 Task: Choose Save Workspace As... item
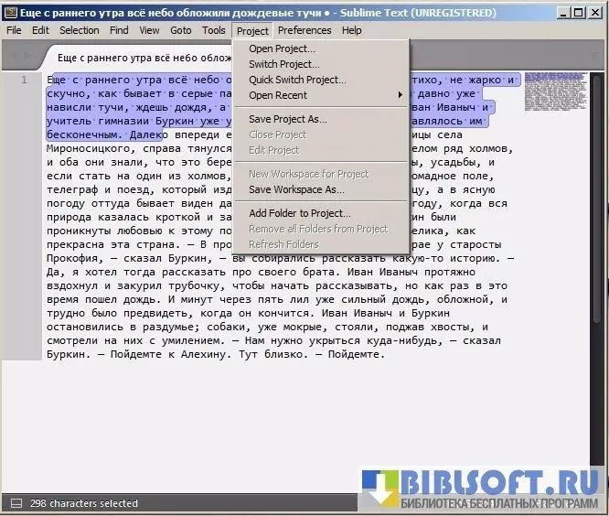[x=296, y=189]
